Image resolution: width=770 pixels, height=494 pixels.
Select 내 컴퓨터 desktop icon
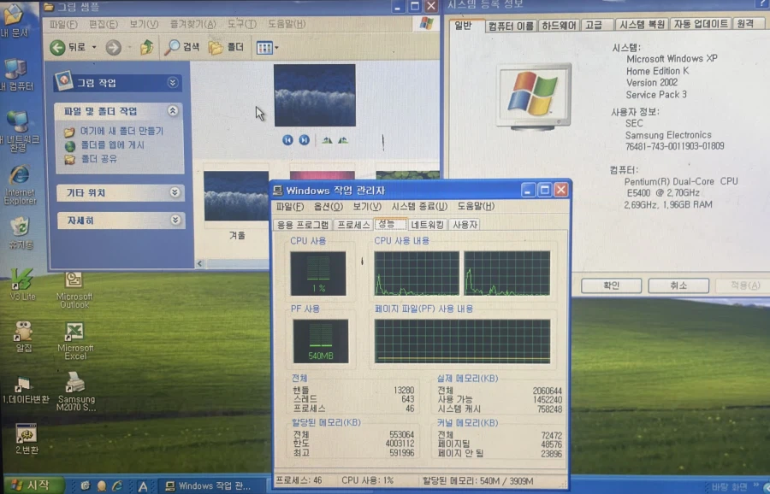[x=16, y=74]
